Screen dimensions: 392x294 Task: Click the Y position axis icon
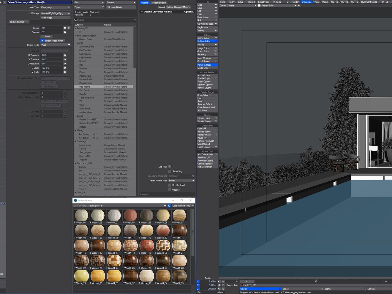coord(198,285)
